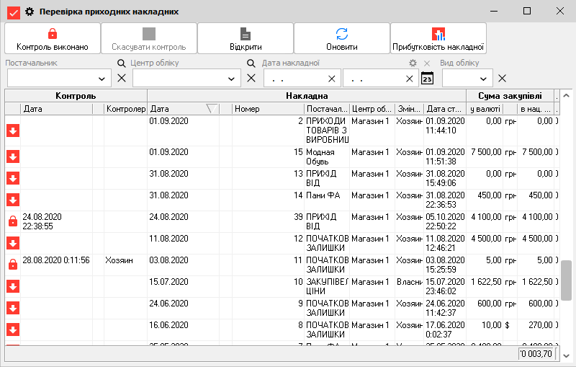Viewport: 576px width, 367px height.
Task: Click the 'Контролер' column header
Action: click(x=125, y=109)
